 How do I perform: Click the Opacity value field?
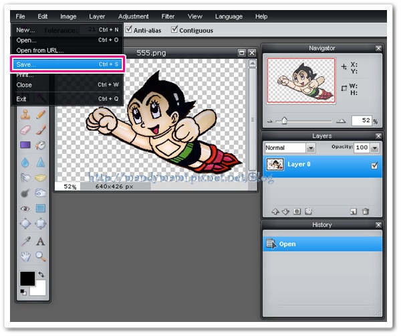click(362, 147)
